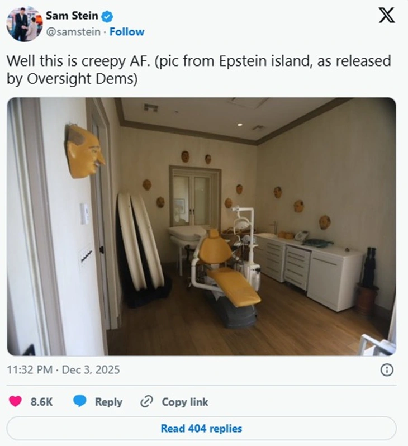The image size is (408, 446).
Task: Click the 11:32 PM time text
Action: click(x=30, y=370)
